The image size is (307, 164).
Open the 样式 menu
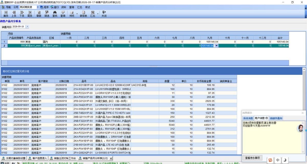(87, 7)
